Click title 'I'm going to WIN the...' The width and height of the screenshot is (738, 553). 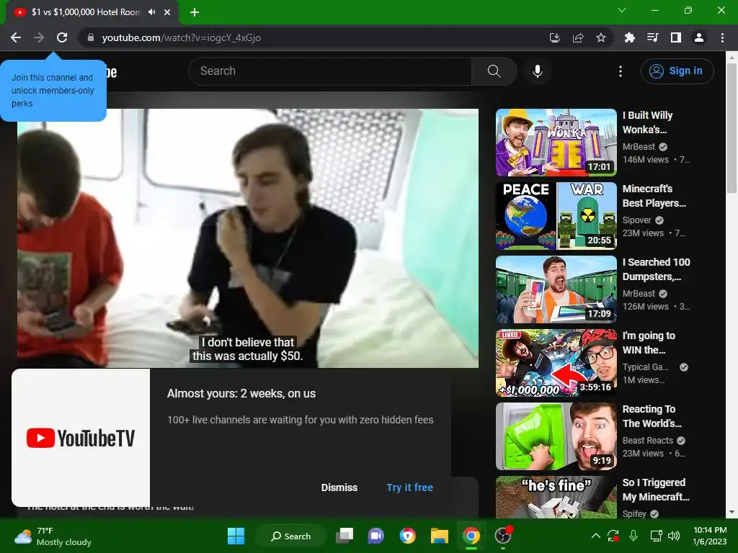(x=649, y=342)
